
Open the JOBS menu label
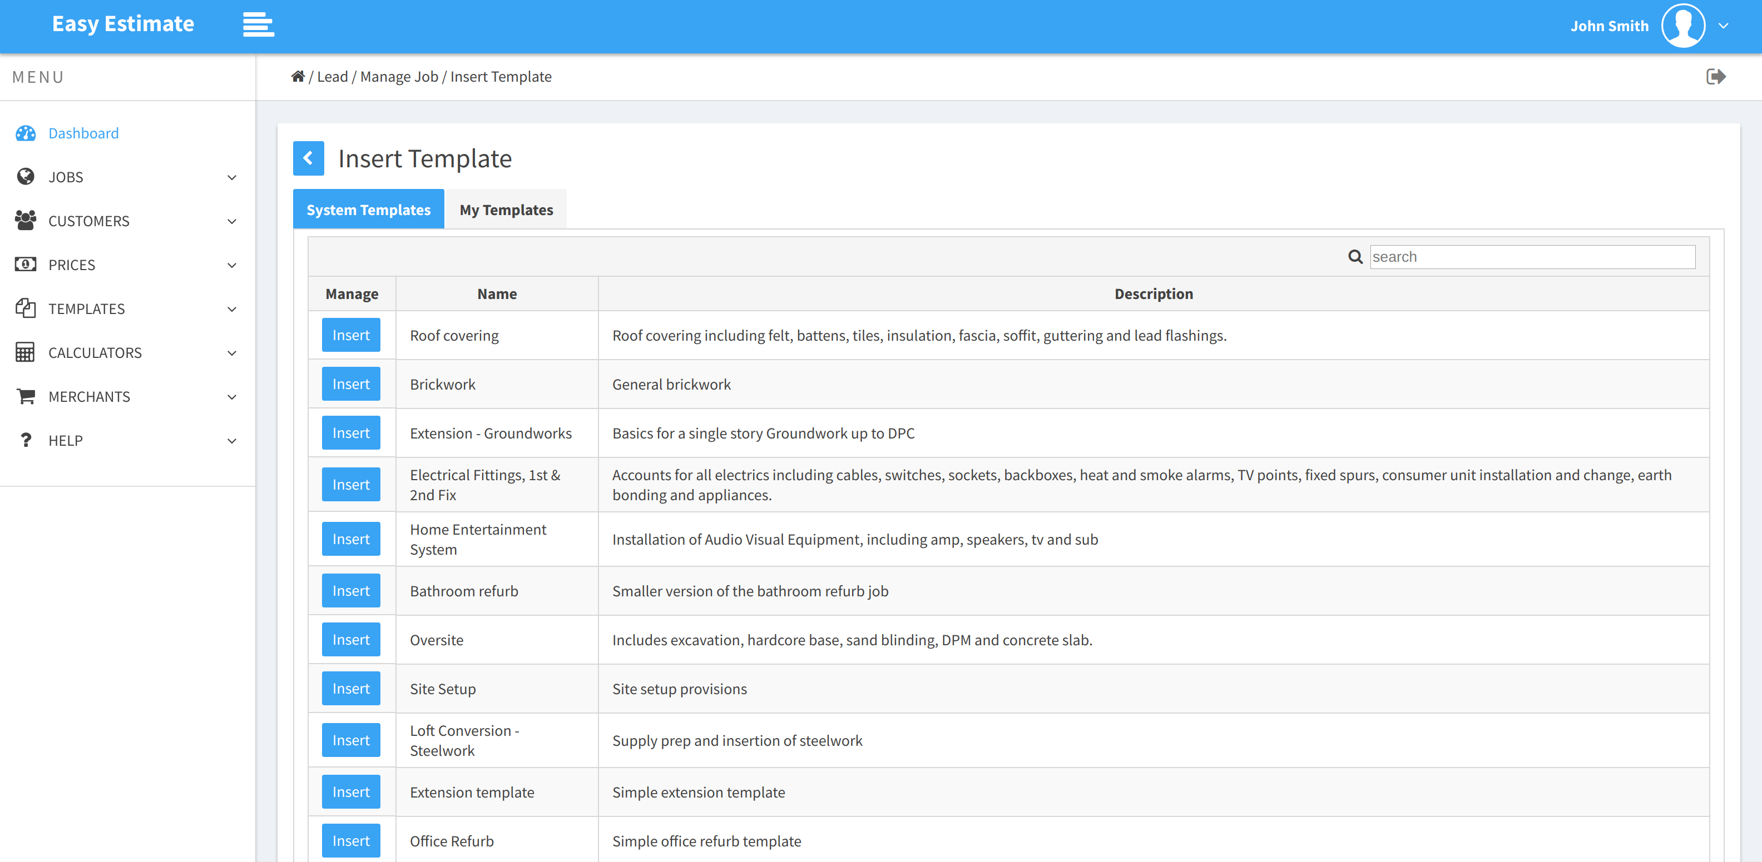click(x=66, y=177)
